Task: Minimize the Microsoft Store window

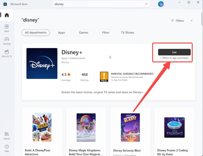Action: [179, 2]
